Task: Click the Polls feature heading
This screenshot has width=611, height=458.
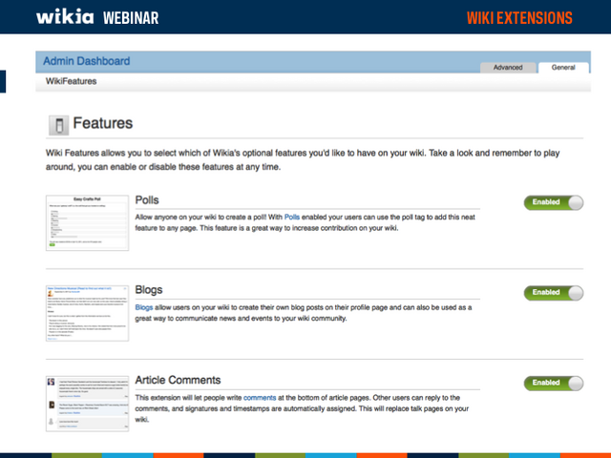Action: click(147, 199)
